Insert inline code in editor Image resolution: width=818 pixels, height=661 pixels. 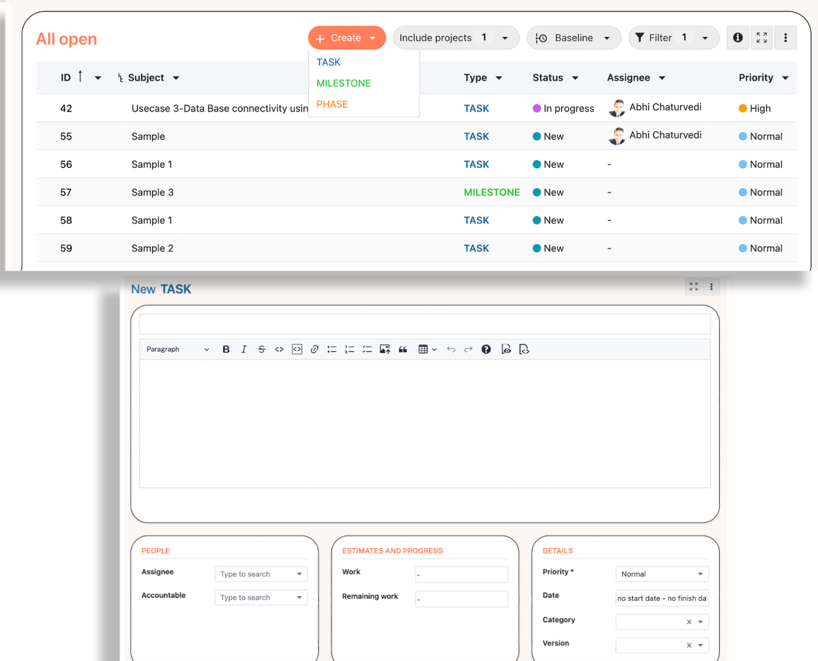[279, 349]
